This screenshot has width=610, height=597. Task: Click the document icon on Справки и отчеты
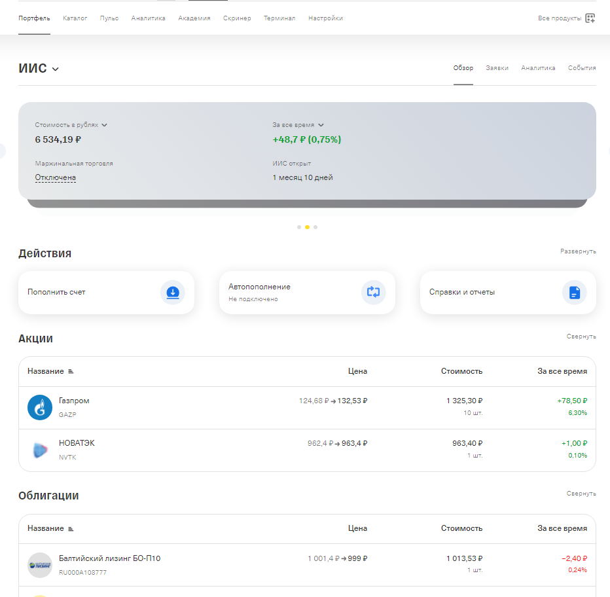pyautogui.click(x=575, y=292)
